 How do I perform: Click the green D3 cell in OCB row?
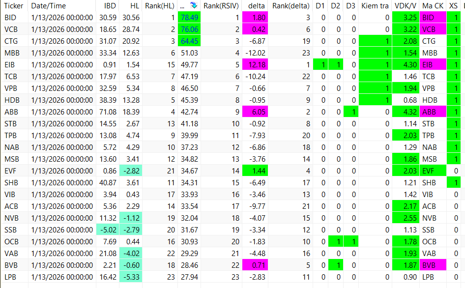pos(351,242)
